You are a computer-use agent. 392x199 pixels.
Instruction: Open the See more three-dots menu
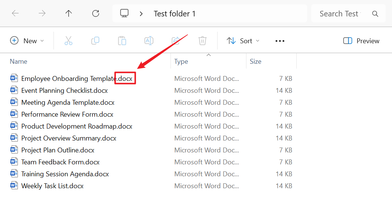[280, 41]
